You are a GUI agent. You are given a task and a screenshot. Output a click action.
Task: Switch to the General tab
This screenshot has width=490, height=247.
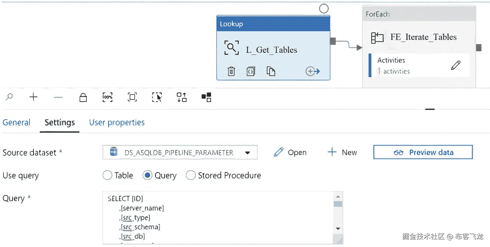(16, 123)
